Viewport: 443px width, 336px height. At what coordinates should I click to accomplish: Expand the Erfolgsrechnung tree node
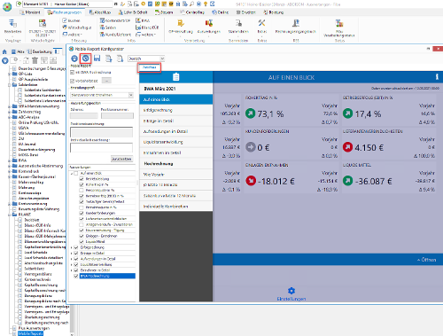coord(72,247)
